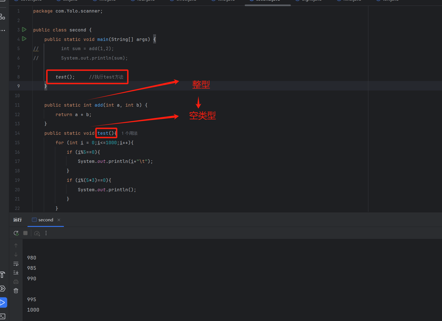Click console output value 980
This screenshot has width=442, height=321.
pos(32,258)
